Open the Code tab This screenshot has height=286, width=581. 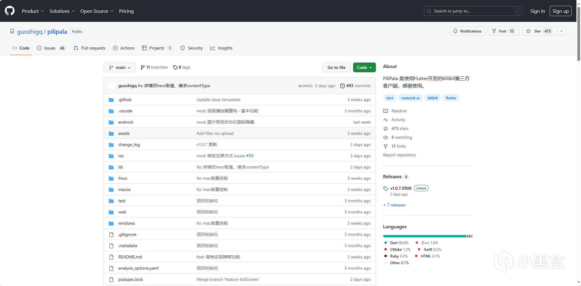tap(21, 48)
